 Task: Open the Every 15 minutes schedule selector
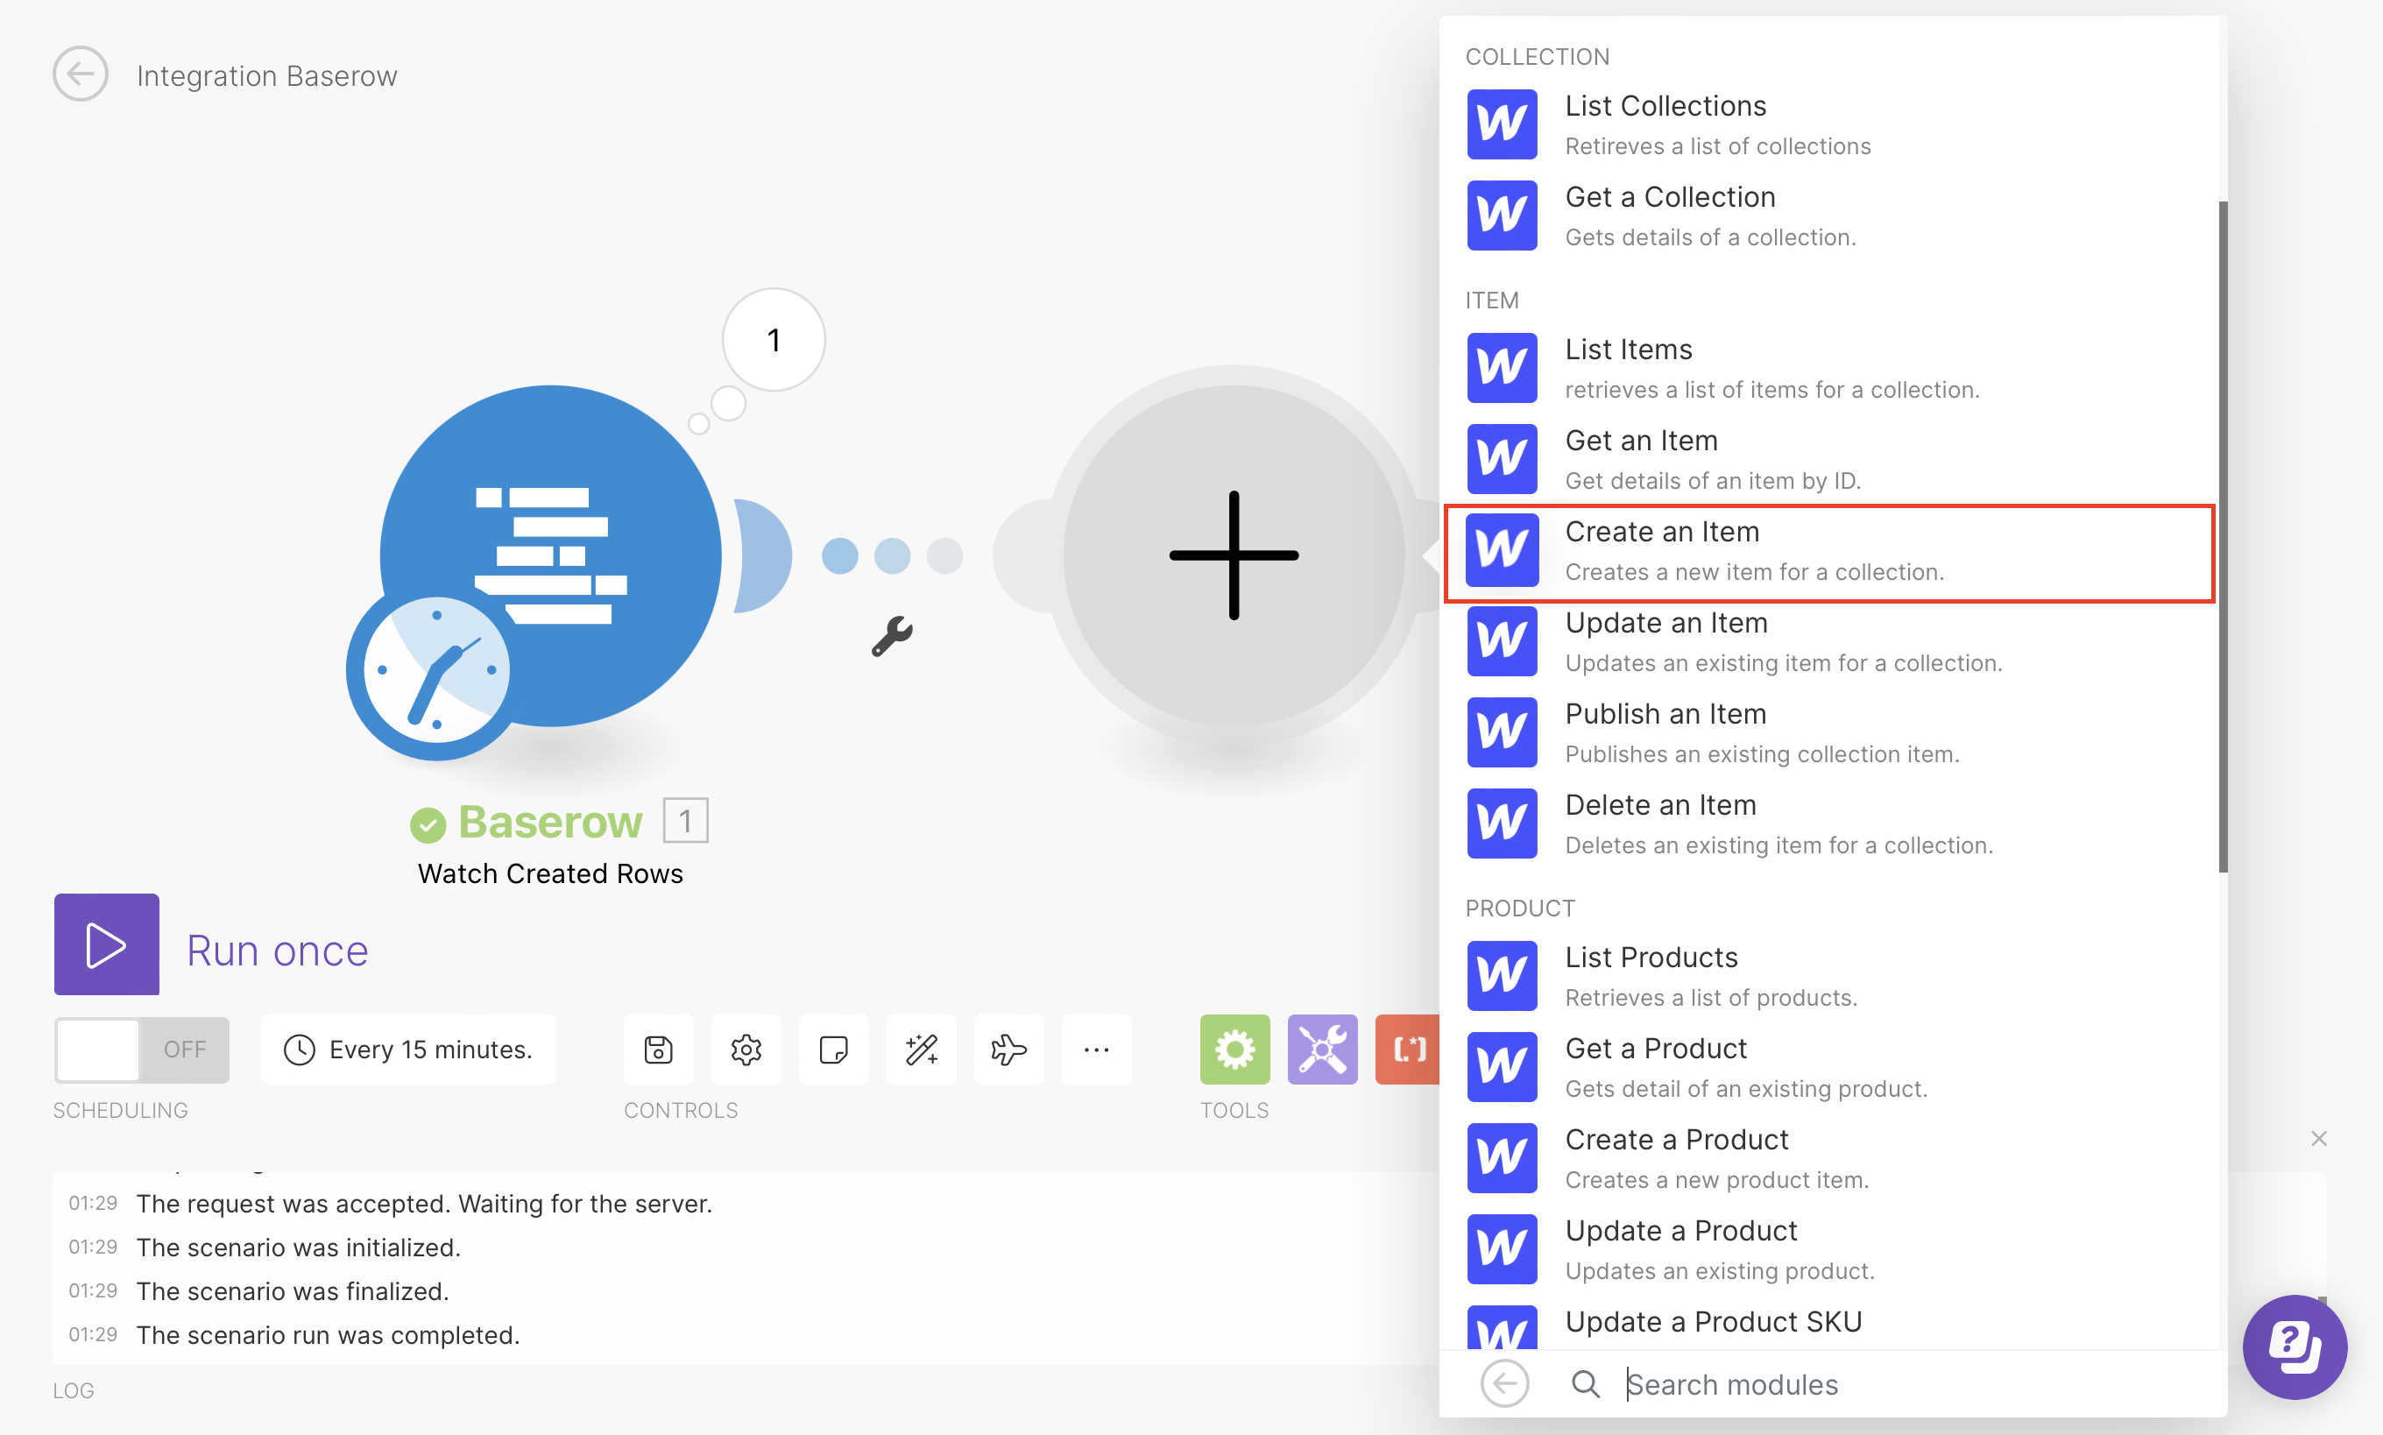(x=408, y=1050)
